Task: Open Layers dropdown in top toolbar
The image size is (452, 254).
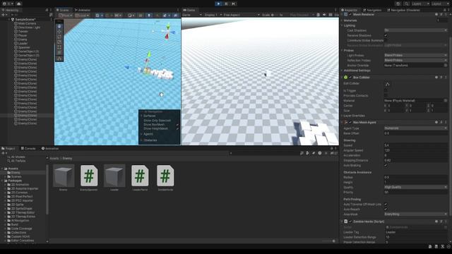Action: (x=420, y=4)
